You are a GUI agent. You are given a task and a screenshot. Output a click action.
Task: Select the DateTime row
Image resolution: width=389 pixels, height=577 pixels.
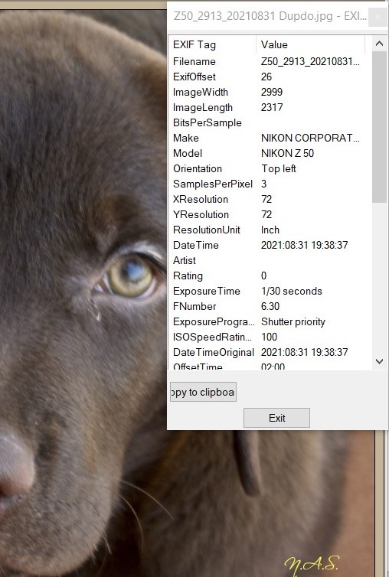coord(270,245)
